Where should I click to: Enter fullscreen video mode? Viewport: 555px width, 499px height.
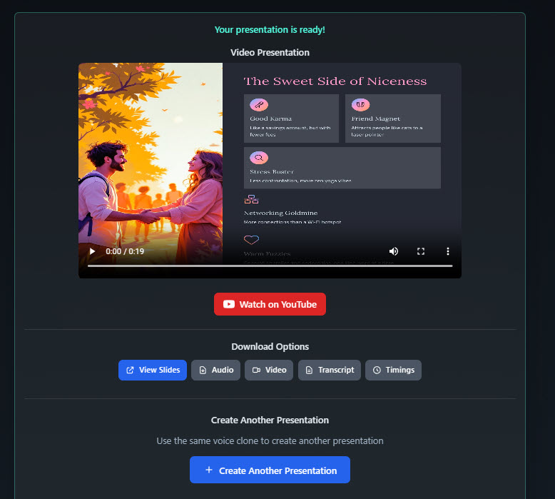click(x=421, y=251)
